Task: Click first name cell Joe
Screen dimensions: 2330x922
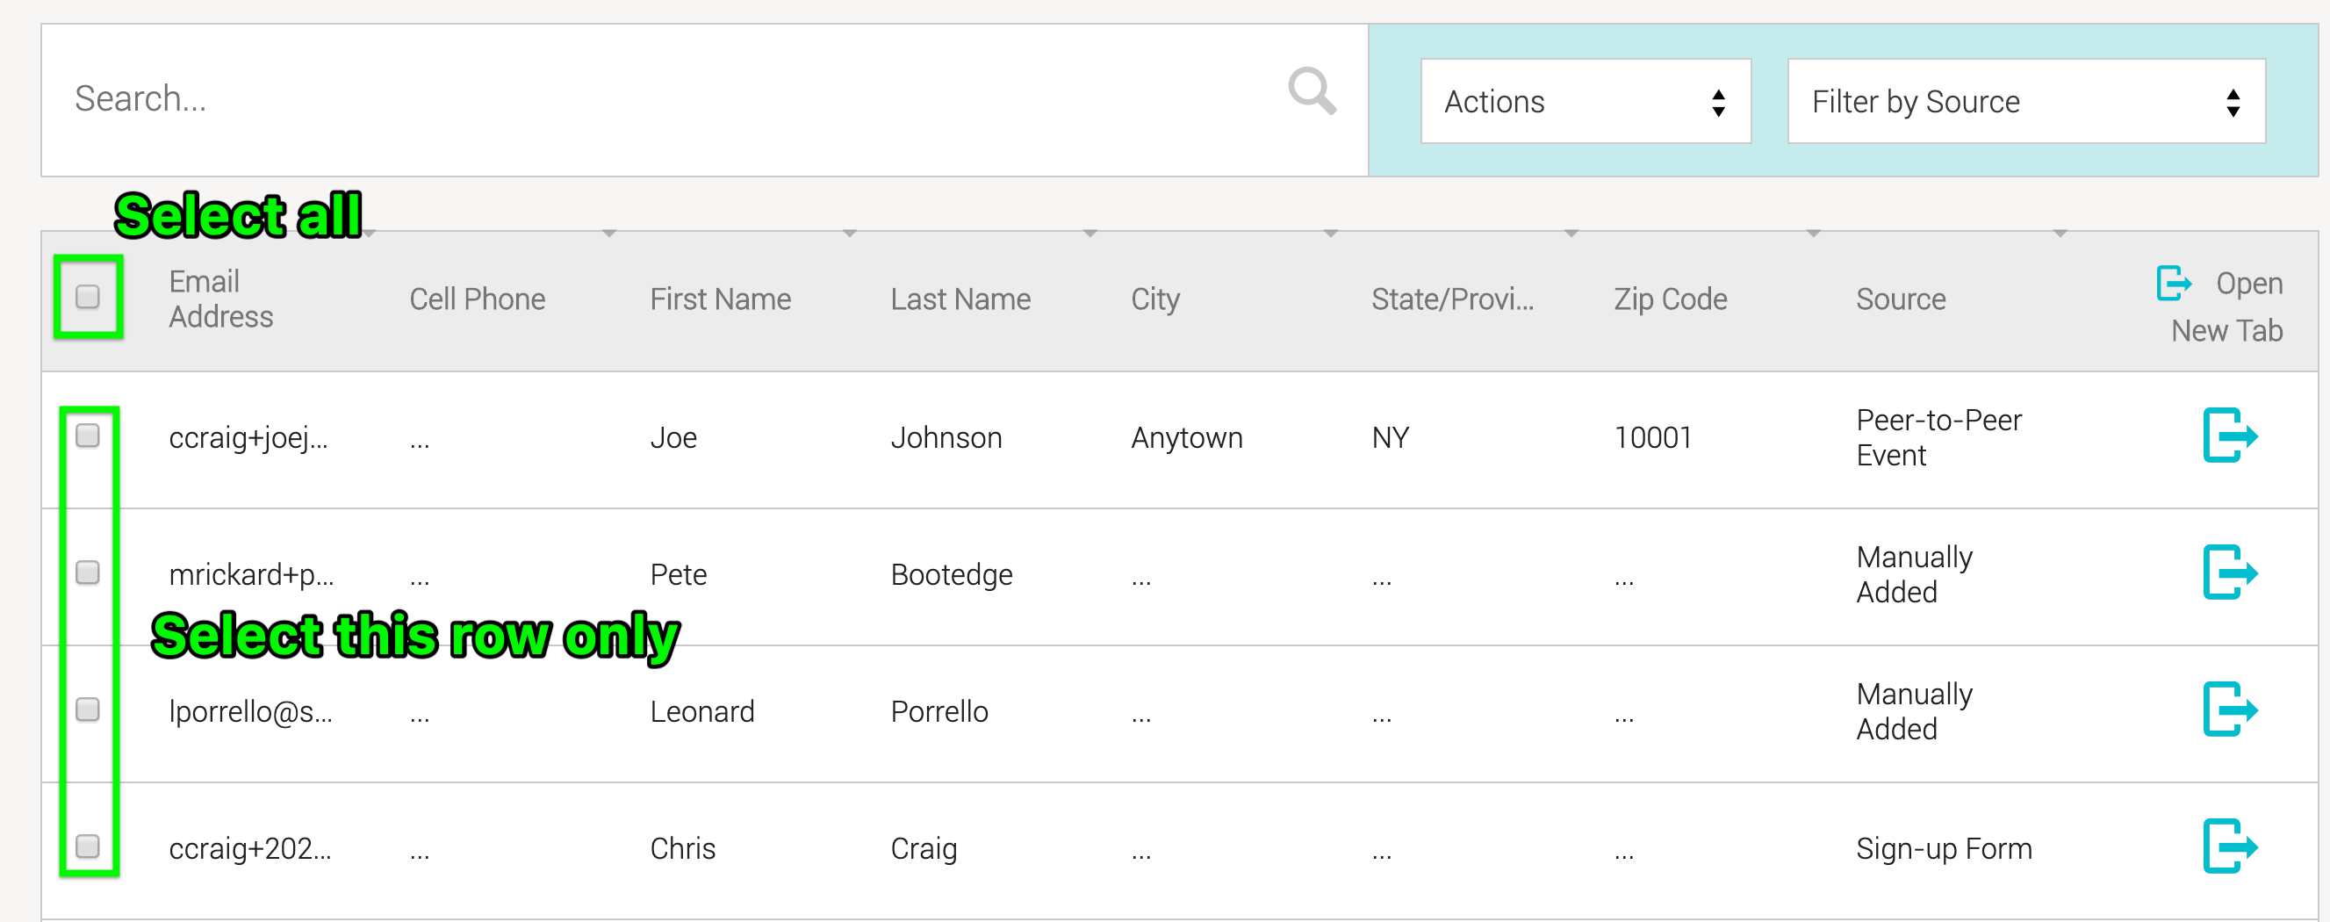Action: click(673, 438)
